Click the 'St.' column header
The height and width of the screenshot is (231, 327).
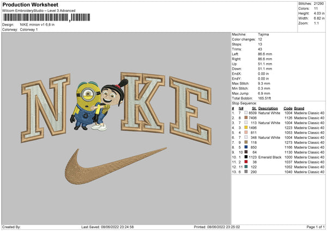click(x=254, y=108)
